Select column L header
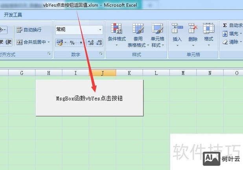The image size is (243, 170). pyautogui.click(x=156, y=73)
